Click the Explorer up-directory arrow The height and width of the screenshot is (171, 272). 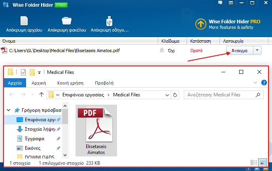point(42,95)
